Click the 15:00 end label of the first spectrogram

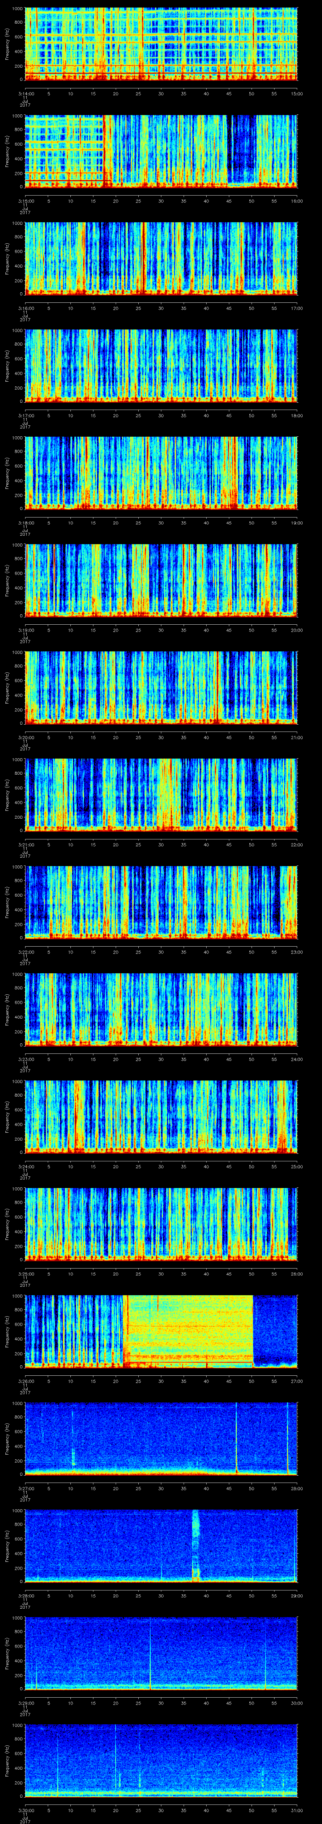tap(297, 93)
